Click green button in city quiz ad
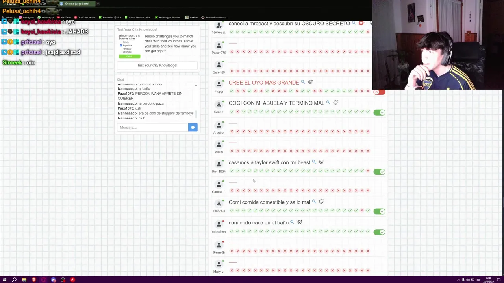 130,56
